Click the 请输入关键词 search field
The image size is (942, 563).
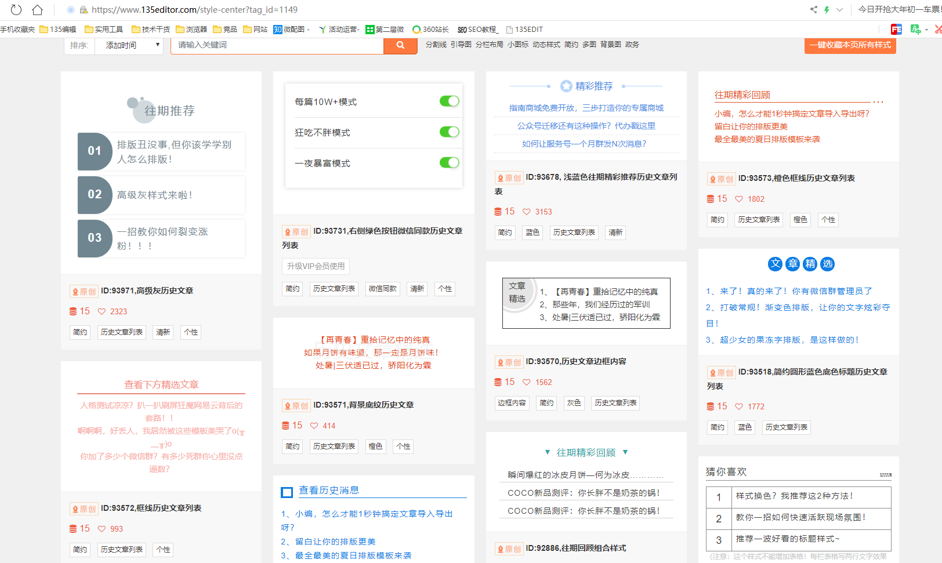coord(277,45)
